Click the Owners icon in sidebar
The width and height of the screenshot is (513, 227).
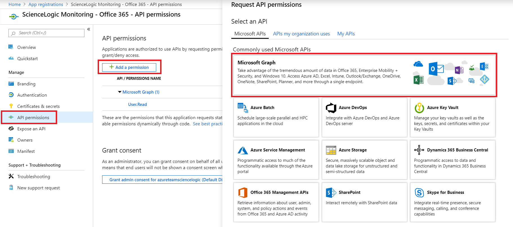pyautogui.click(x=11, y=140)
